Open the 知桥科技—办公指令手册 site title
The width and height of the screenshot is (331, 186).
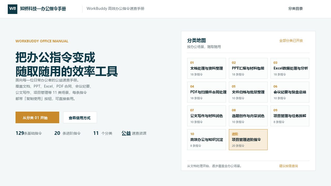(x=43, y=9)
